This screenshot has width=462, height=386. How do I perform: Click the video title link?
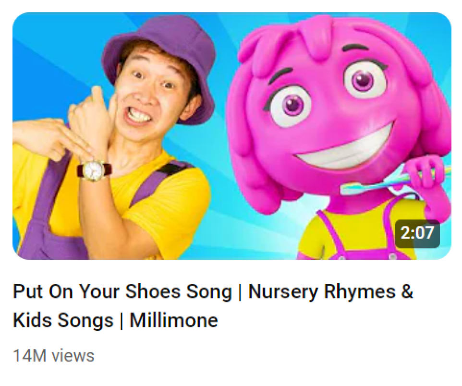[212, 305]
